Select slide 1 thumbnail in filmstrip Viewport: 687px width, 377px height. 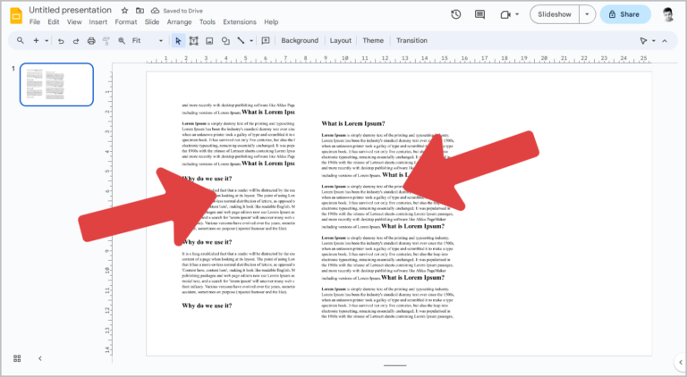56,84
